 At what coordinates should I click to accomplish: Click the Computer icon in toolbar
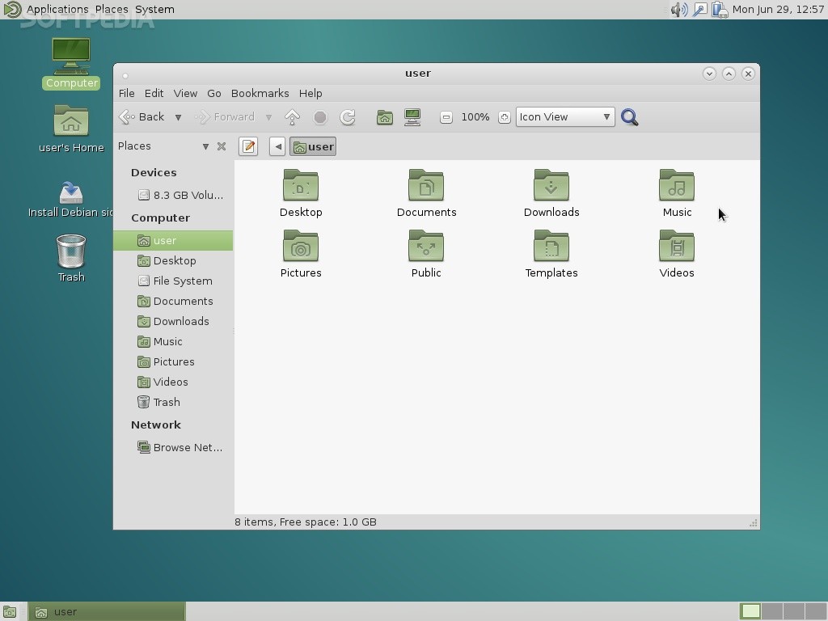point(412,117)
